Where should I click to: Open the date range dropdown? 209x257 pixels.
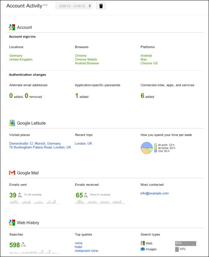74,6
